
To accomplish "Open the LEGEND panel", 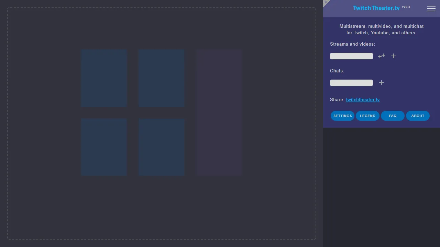I will click(367, 116).
